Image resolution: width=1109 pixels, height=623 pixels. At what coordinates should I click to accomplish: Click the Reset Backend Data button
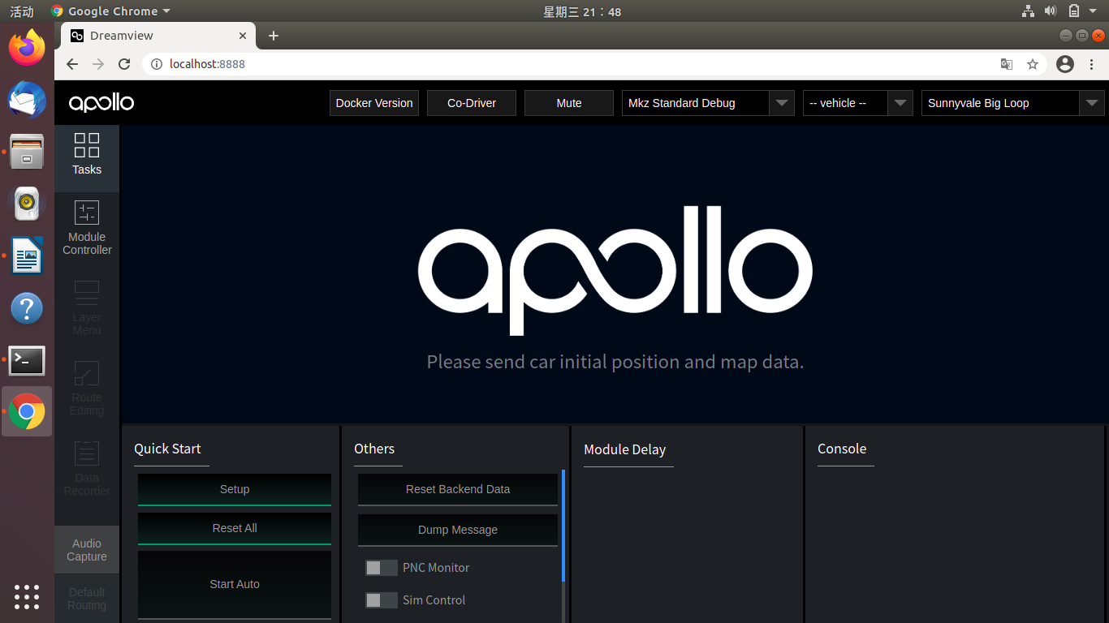[x=457, y=489]
